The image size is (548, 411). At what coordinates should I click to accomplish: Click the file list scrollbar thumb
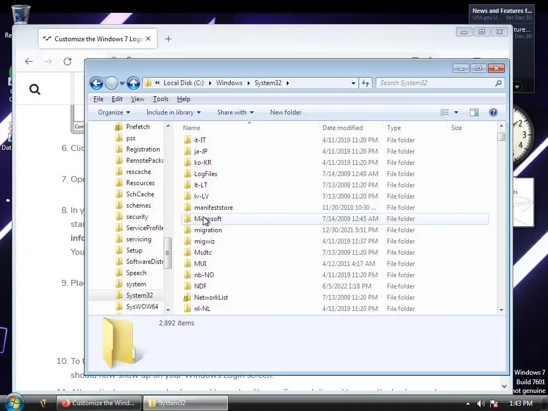click(501, 136)
